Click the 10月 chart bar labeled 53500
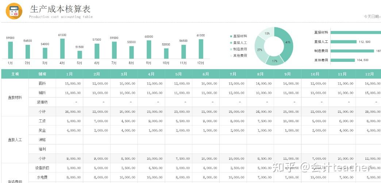The image size is (381, 183). click(x=166, y=53)
